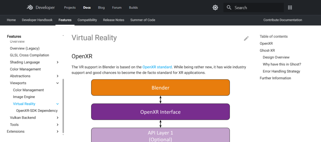Open the Shading Language sidebar entry
Viewport: 321px width, 142px height.
click(x=25, y=62)
